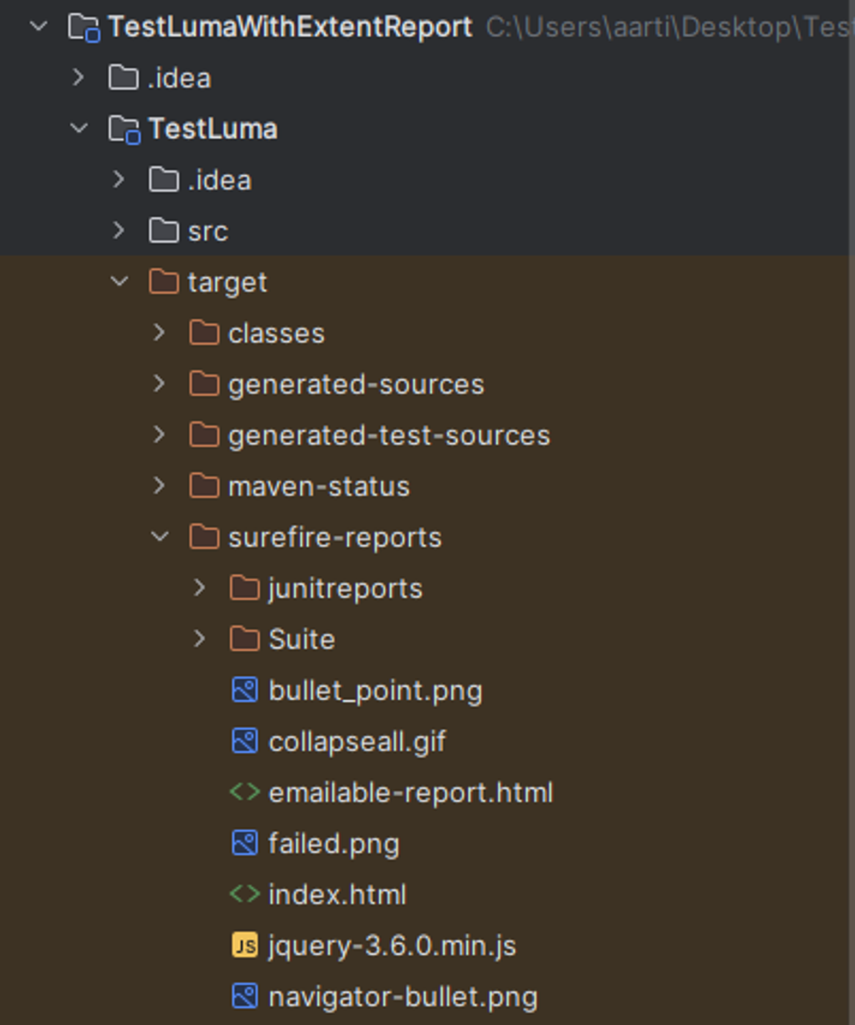Expand the junitreports folder
Viewport: 855px width, 1025px height.
[200, 588]
